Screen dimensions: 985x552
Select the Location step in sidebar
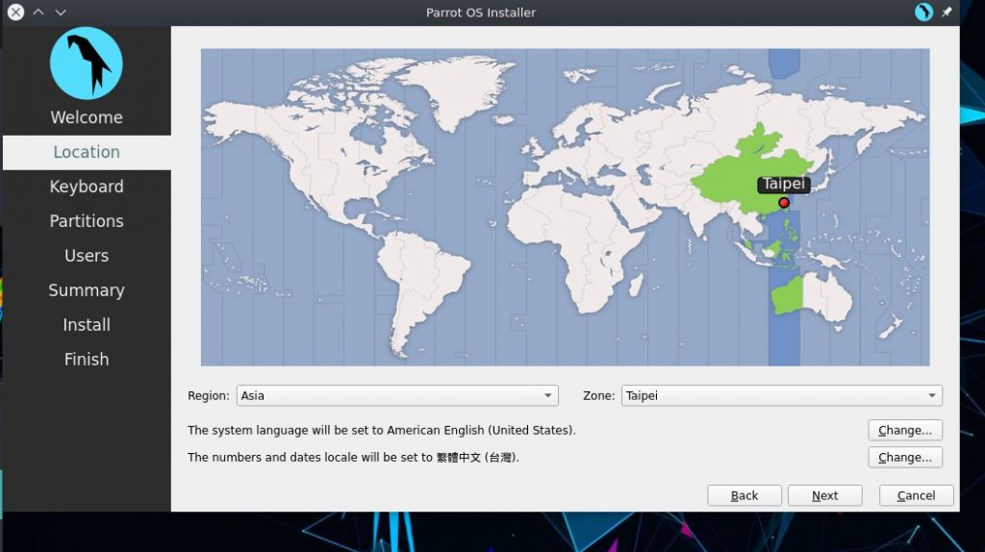87,152
